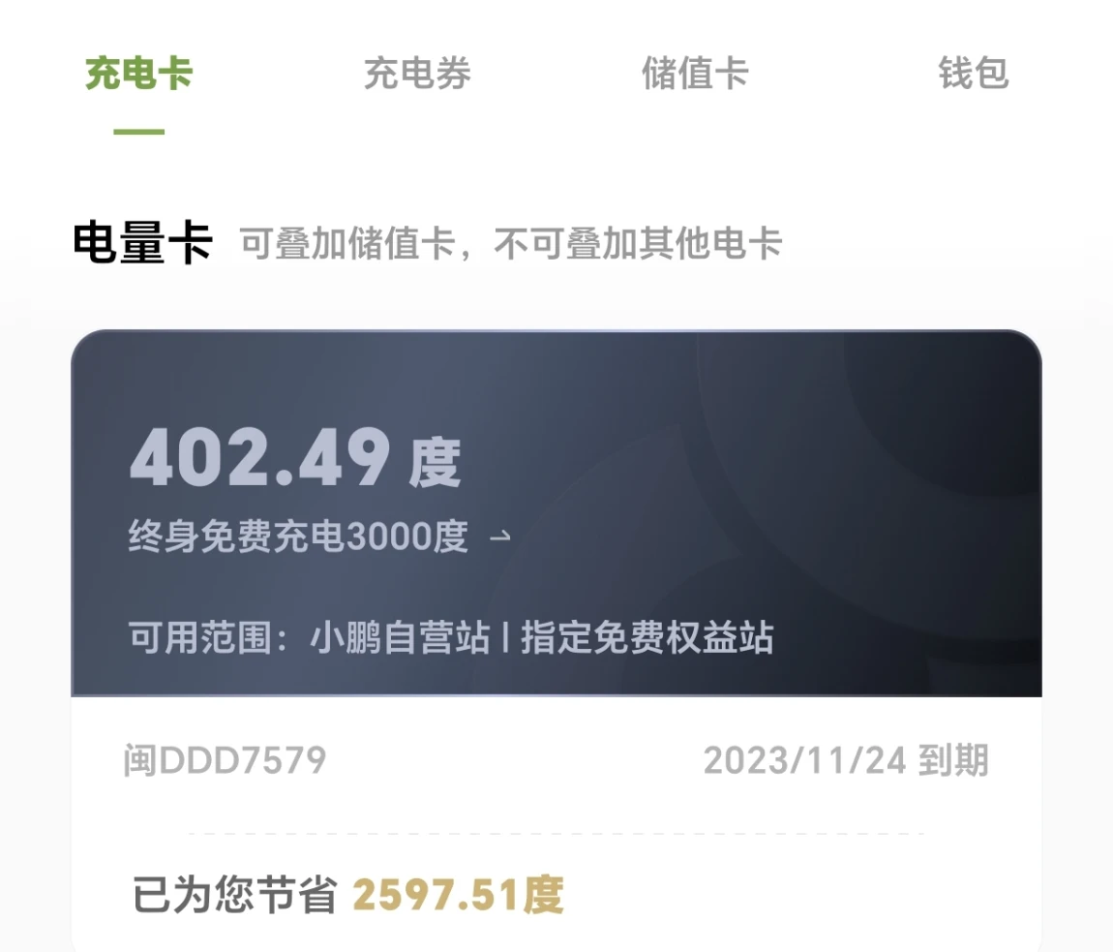Screen dimensions: 1113x952
Task: Tap the 402.49 remaining balance figure
Action: pos(259,457)
